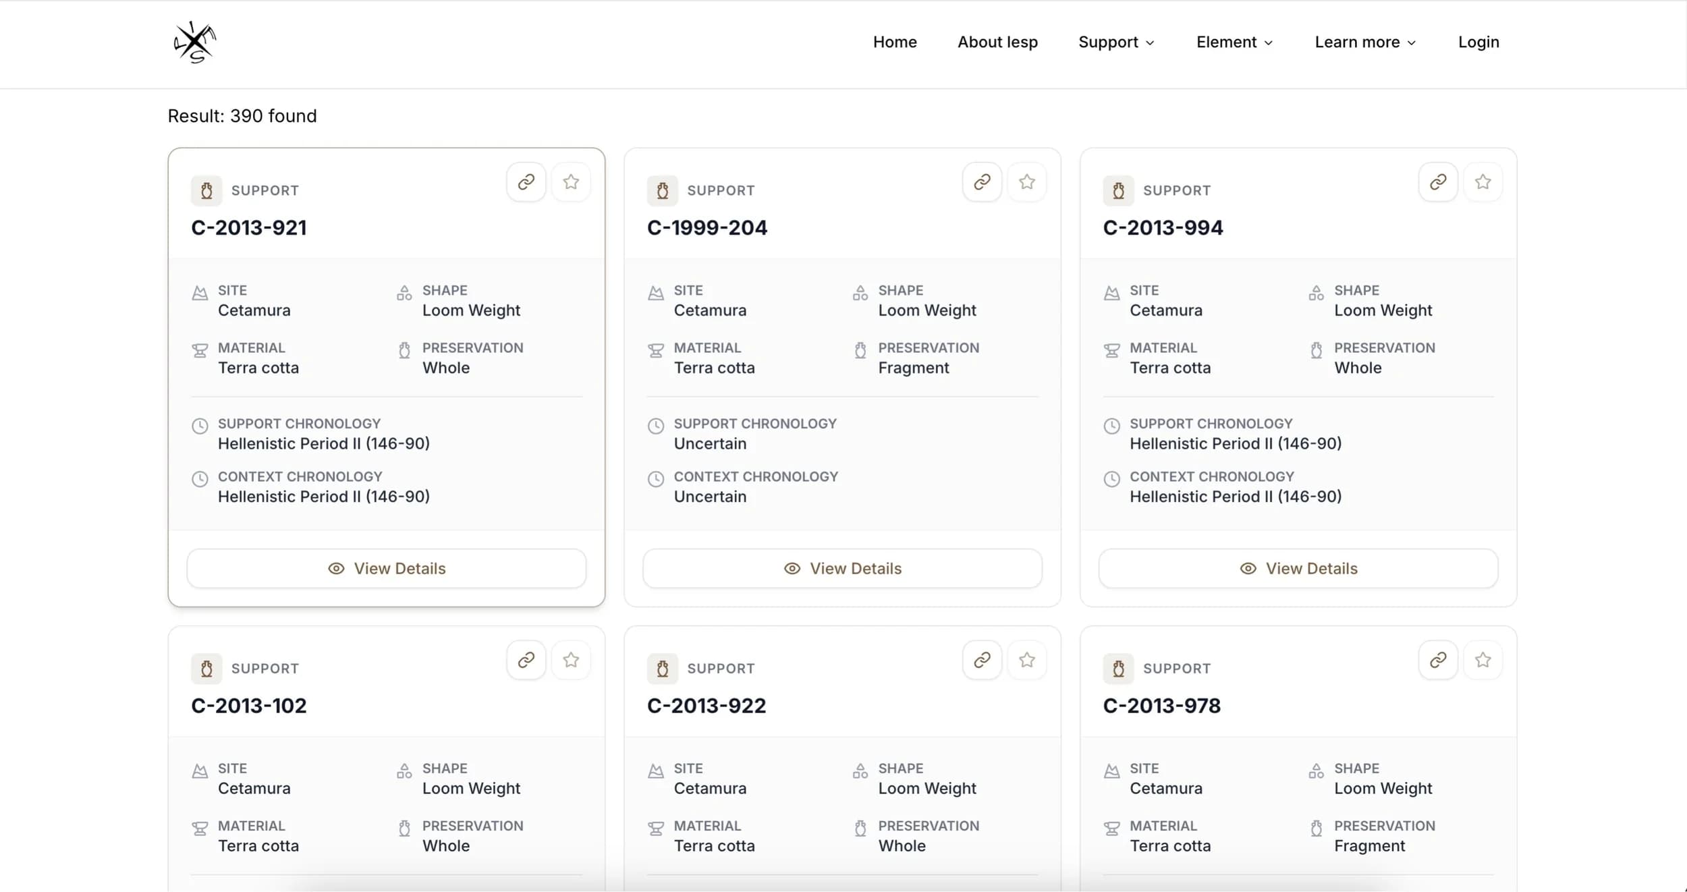Expand the Learn more menu

1365,43
